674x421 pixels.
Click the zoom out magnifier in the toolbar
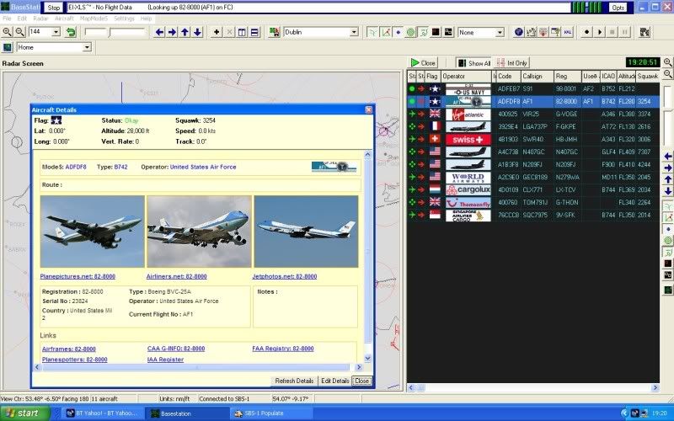[19, 32]
